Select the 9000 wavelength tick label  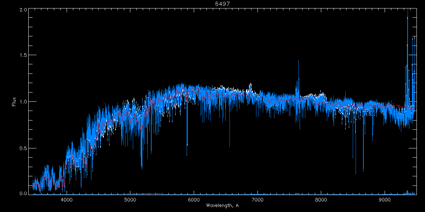[x=385, y=200]
